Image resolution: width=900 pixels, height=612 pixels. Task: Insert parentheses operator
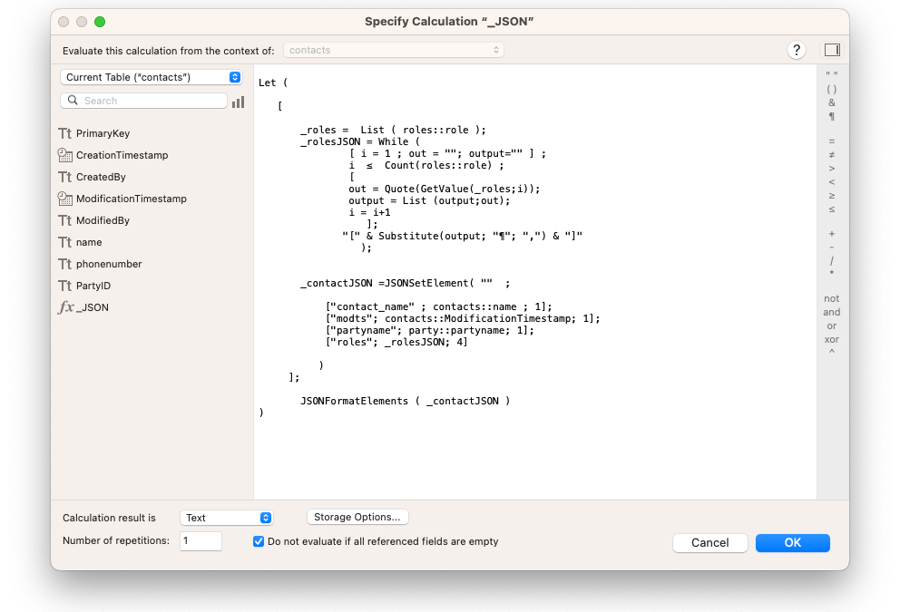(832, 90)
